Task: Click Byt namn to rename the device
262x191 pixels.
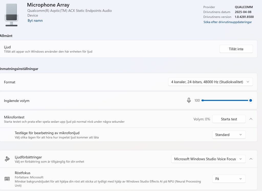Action: 35,20
